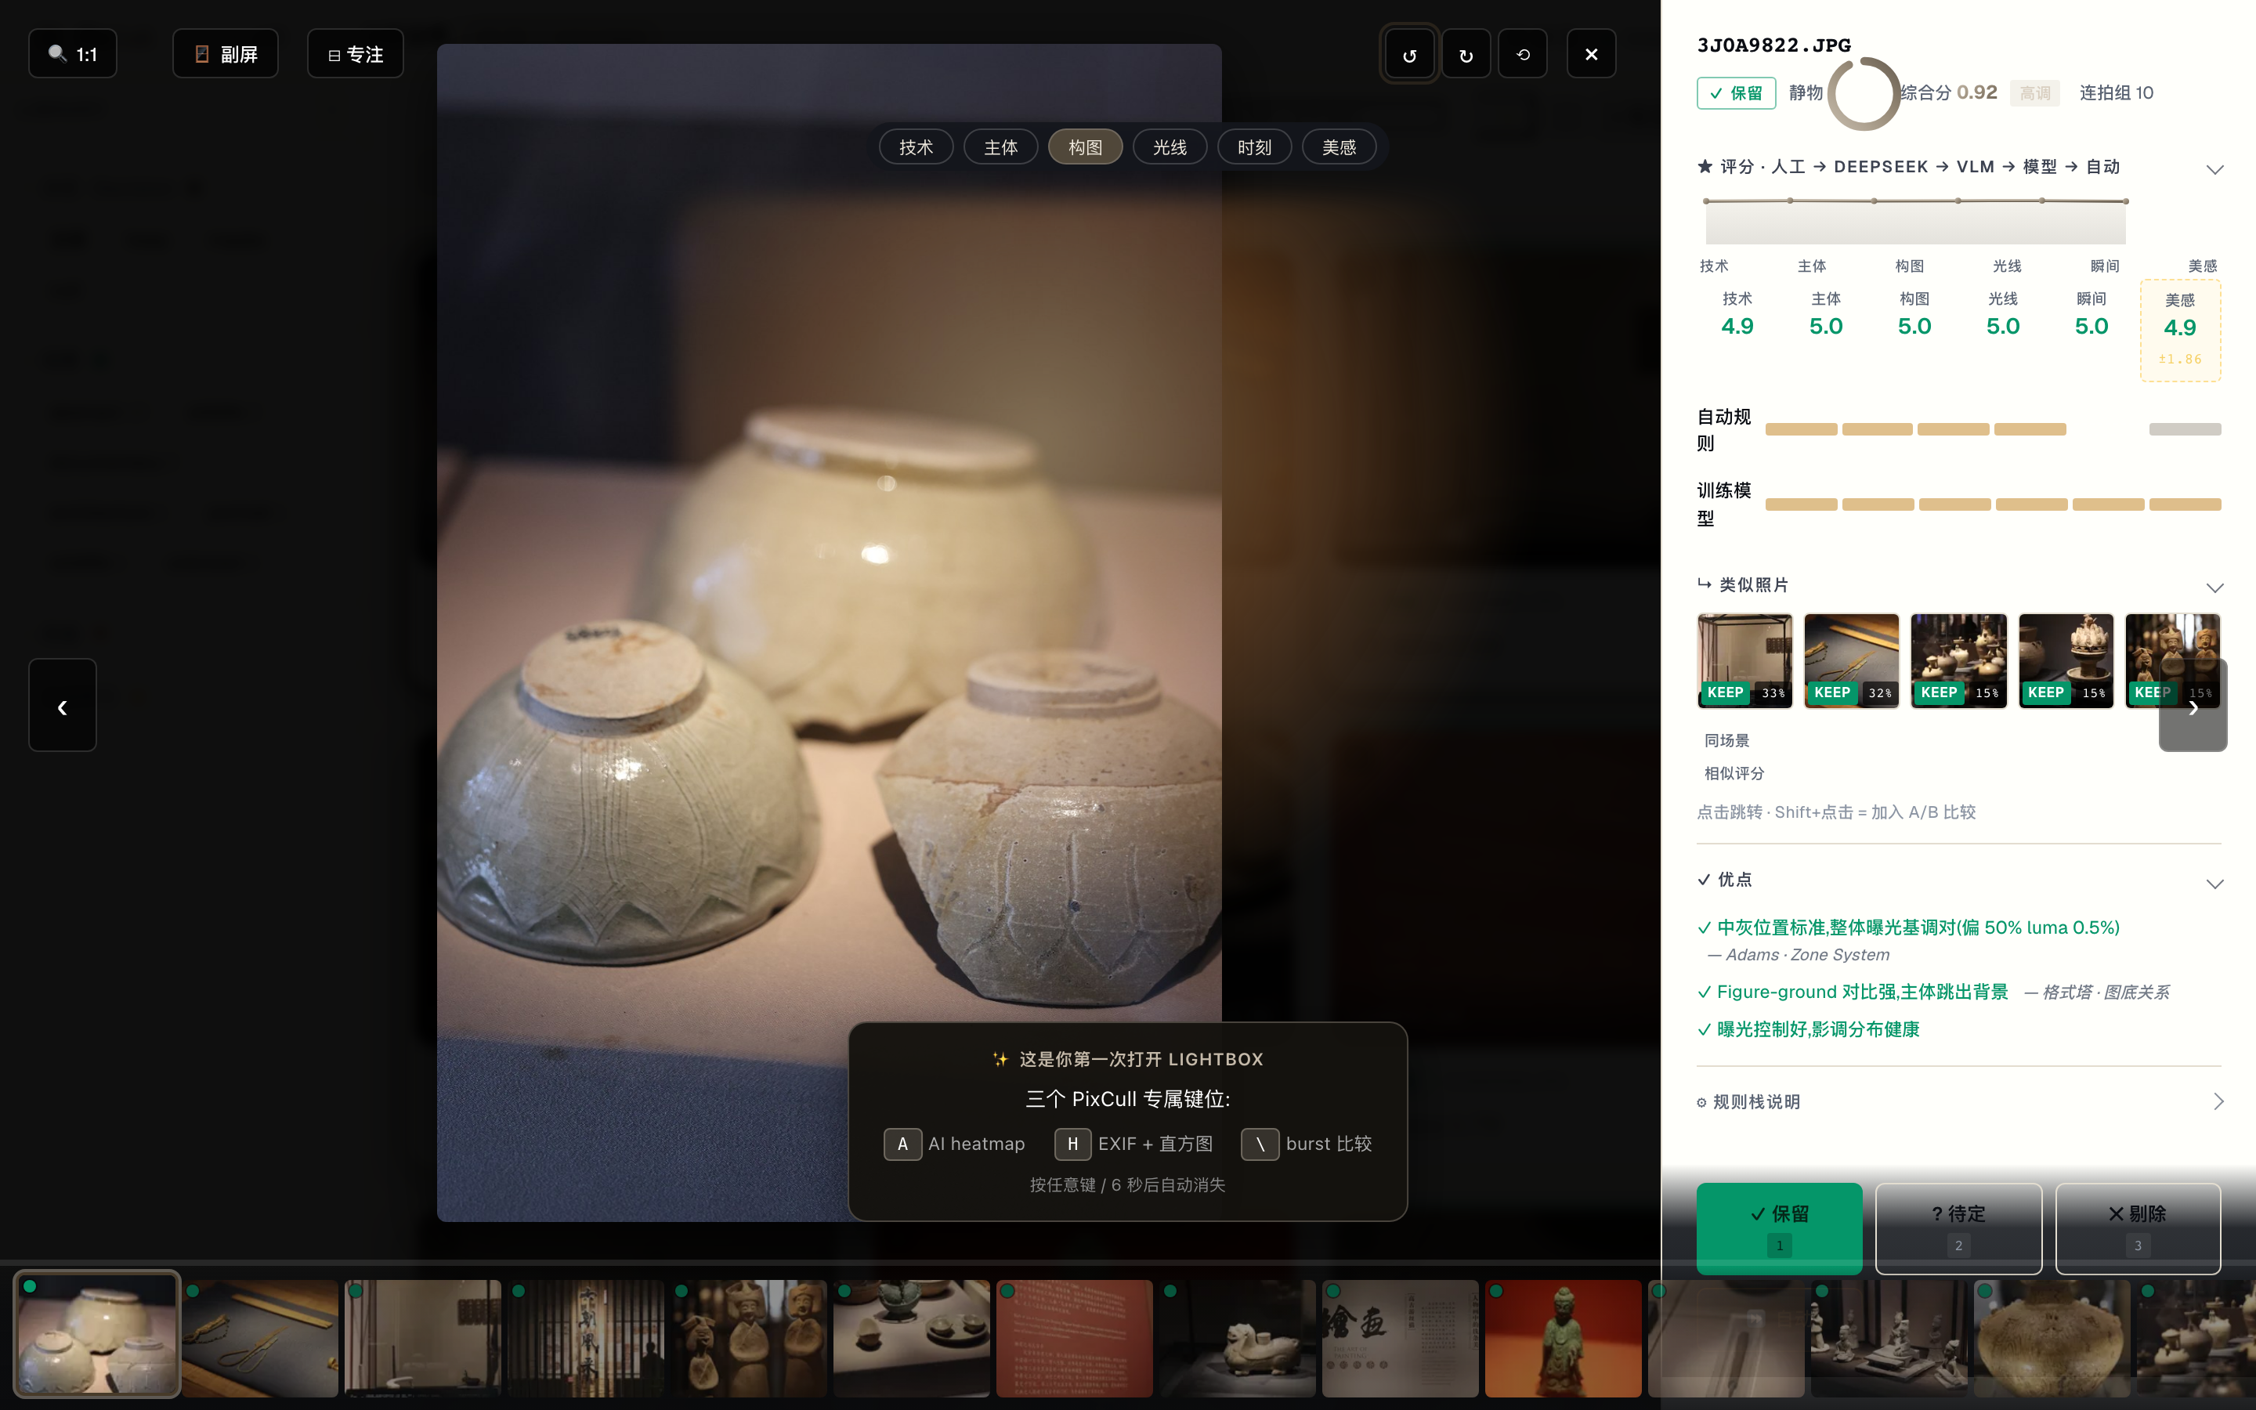Collapse the 评分 scoring section chevron

pyautogui.click(x=2215, y=168)
